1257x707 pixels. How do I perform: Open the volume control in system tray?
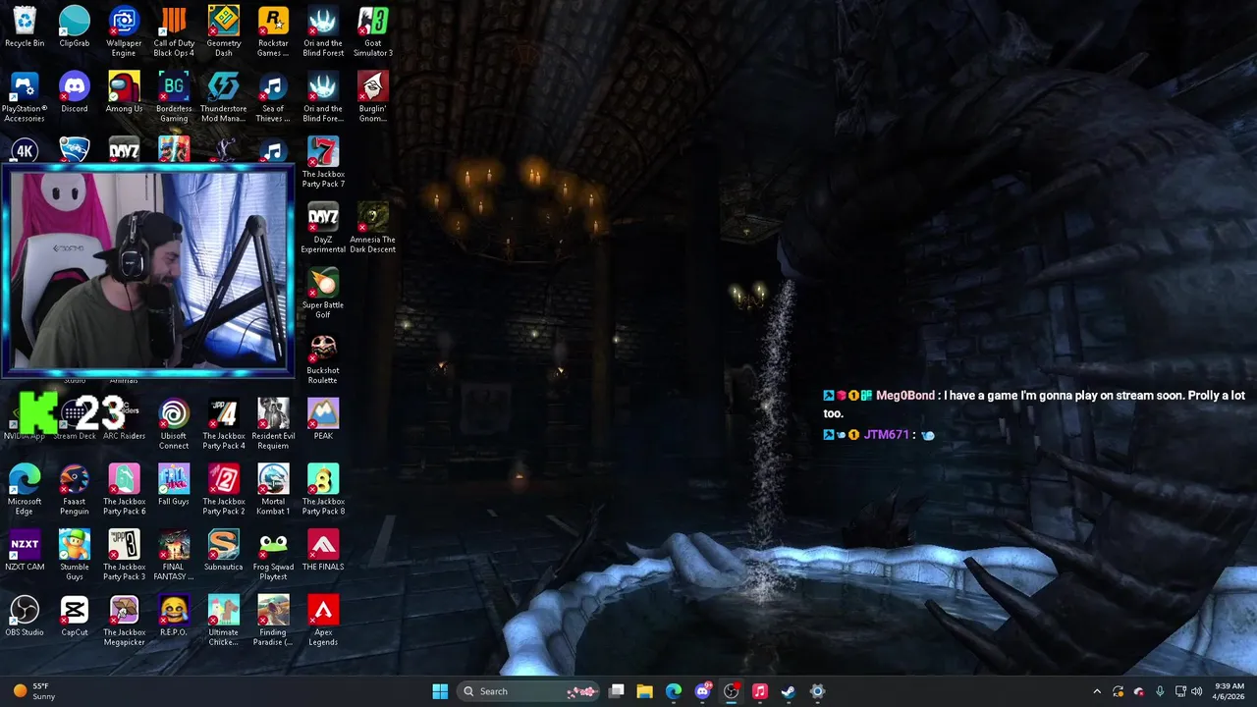[1196, 691]
